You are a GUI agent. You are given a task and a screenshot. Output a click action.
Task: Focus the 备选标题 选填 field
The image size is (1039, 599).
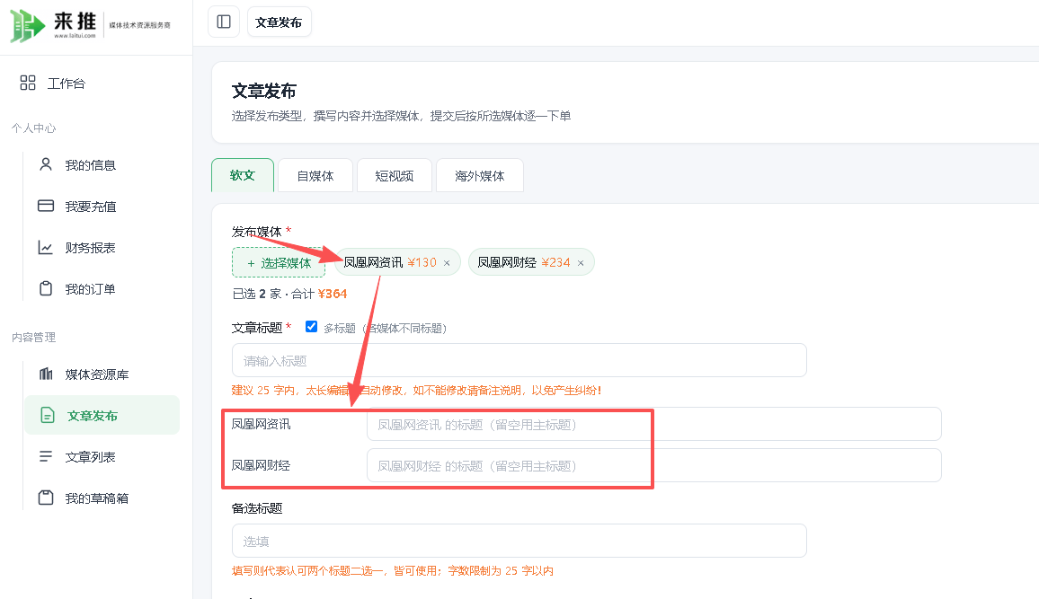click(519, 541)
